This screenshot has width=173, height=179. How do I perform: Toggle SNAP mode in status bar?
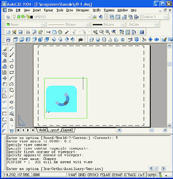(x=72, y=175)
